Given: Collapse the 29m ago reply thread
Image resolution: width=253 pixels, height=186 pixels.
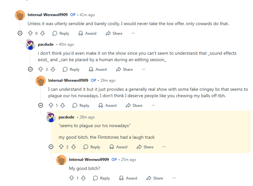Looking at the screenshot, I should pos(41,106).
